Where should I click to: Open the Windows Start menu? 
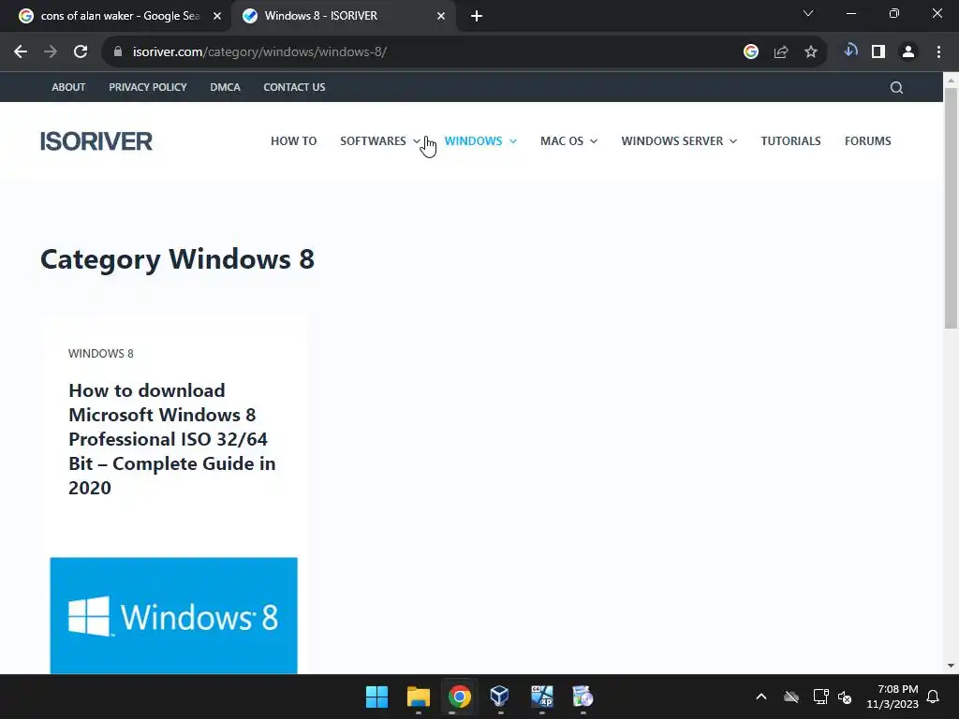pyautogui.click(x=376, y=697)
